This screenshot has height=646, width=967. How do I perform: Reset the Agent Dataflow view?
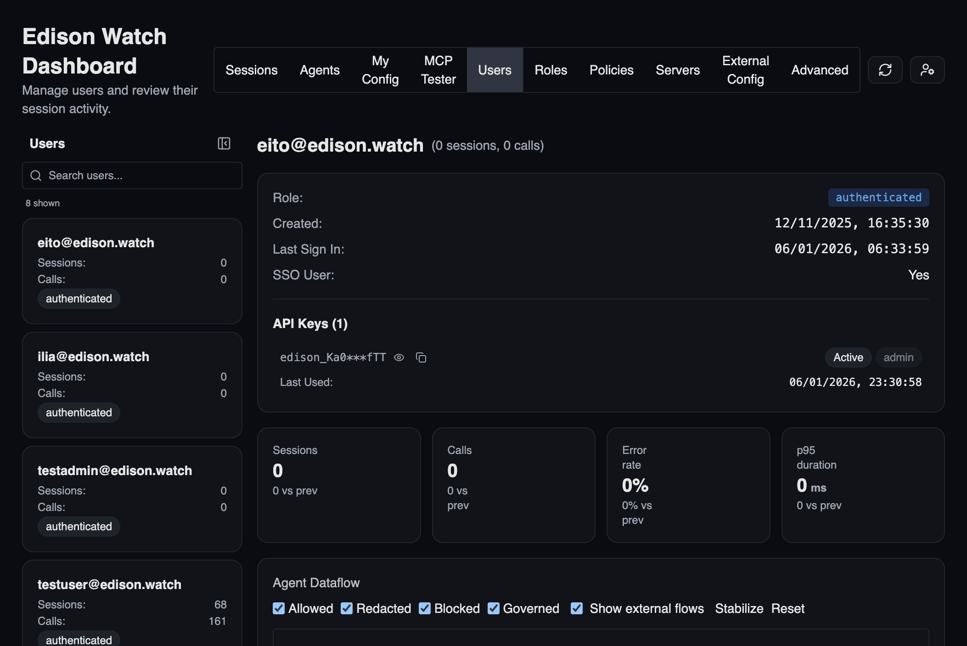click(788, 608)
